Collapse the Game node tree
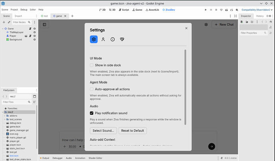This screenshot has height=161, width=275. [3, 29]
